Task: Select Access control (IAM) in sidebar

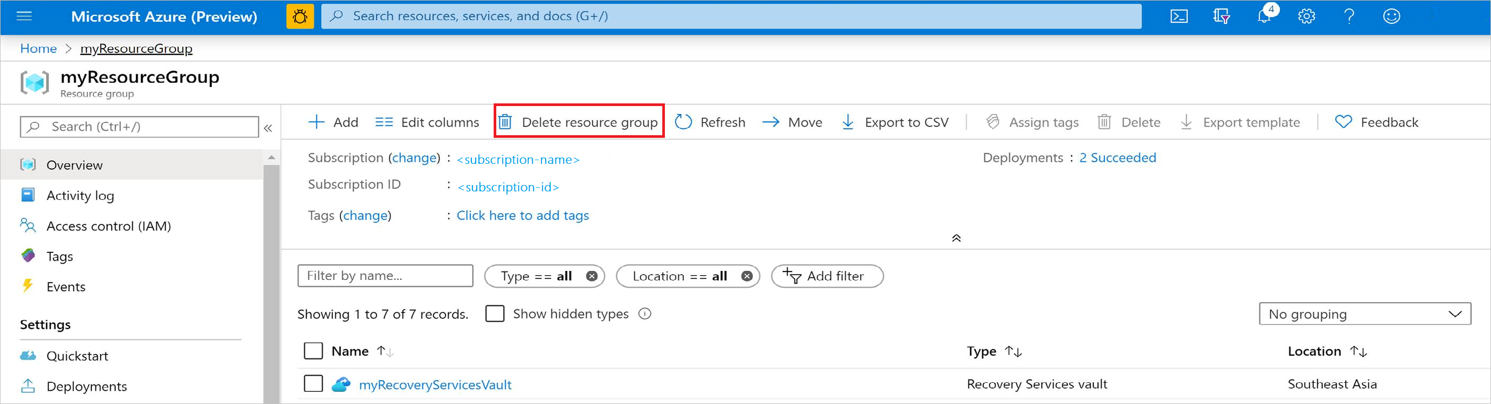Action: coord(108,226)
